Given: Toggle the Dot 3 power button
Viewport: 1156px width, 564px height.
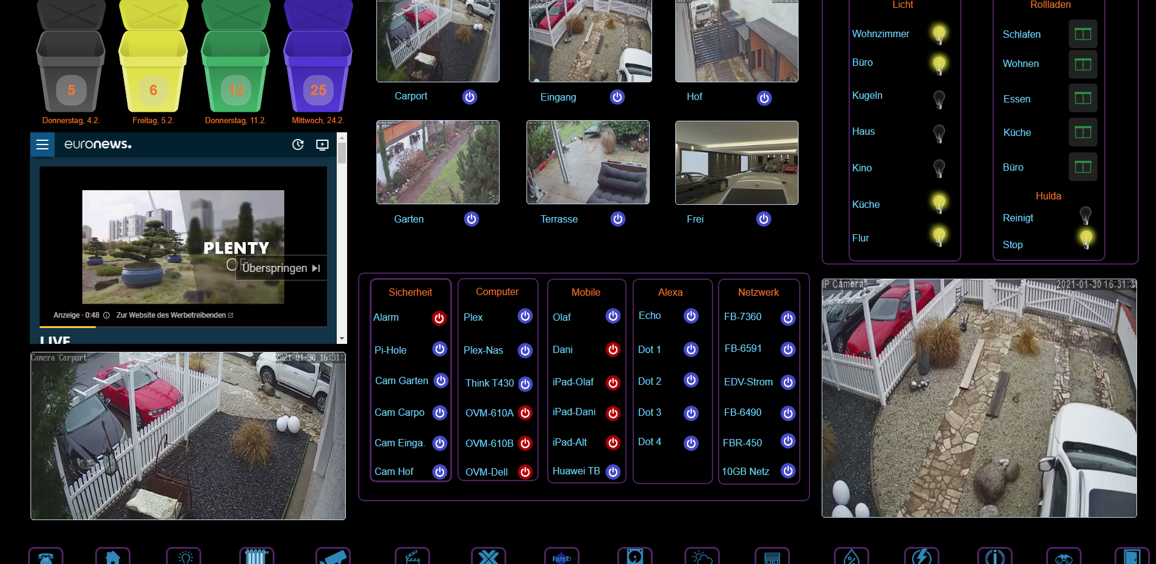Looking at the screenshot, I should click(691, 413).
